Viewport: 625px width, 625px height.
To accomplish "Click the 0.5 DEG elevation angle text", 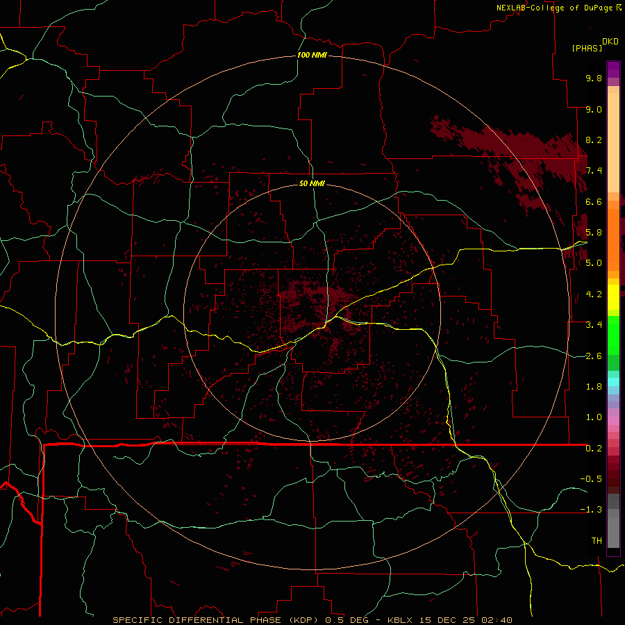I will pos(349,620).
